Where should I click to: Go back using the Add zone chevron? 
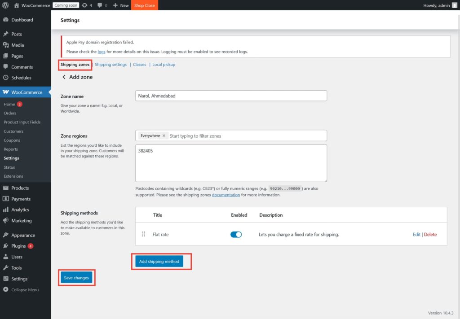point(64,77)
